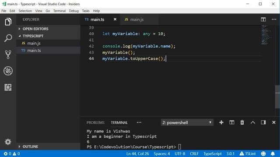Open the Go menu
The height and width of the screenshot is (157, 280).
pos(48,11)
